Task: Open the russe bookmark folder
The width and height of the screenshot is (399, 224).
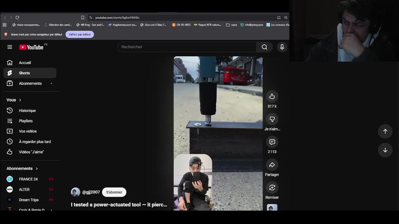Action: pos(232,25)
